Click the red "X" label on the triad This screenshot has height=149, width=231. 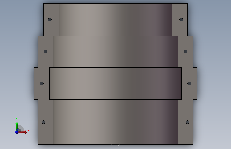tap(29, 131)
